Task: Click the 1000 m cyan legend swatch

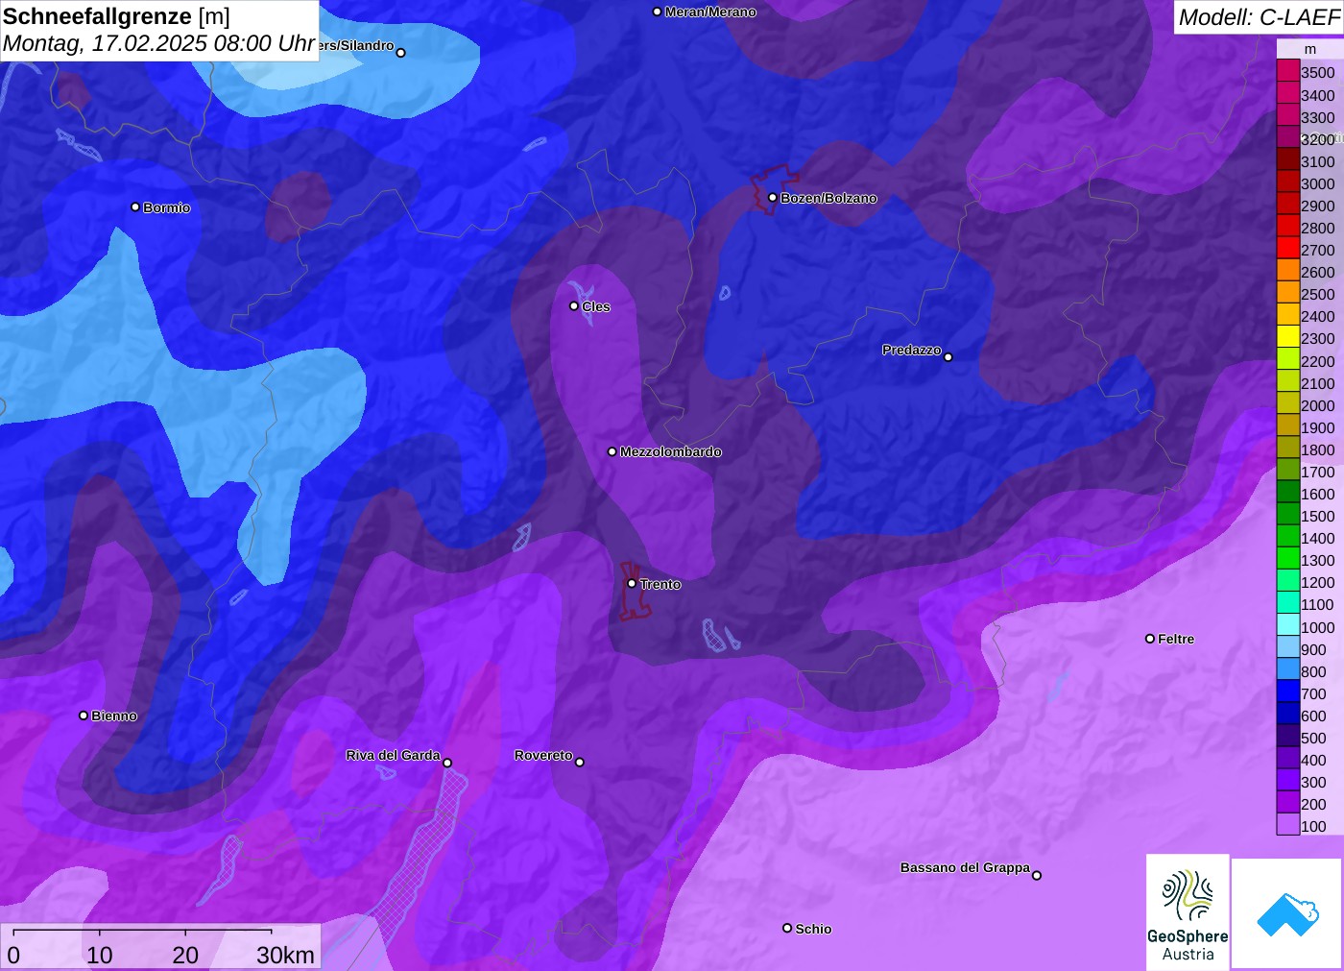Action: tap(1288, 624)
